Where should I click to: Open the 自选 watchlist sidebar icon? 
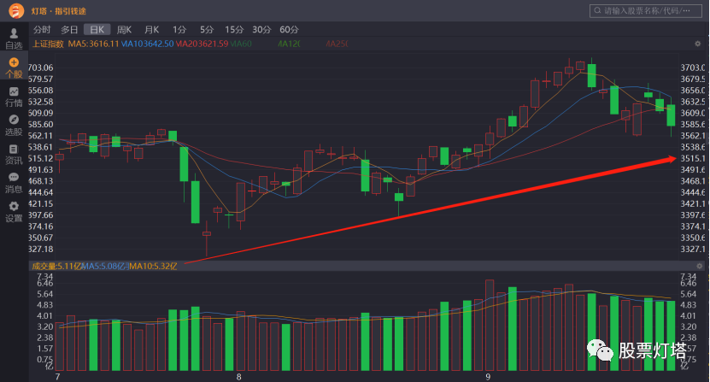[14, 38]
